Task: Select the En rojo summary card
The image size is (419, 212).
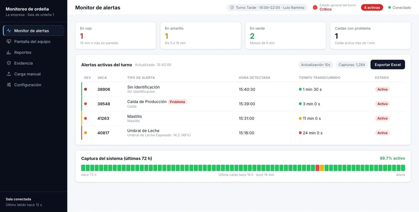Action: click(116, 36)
